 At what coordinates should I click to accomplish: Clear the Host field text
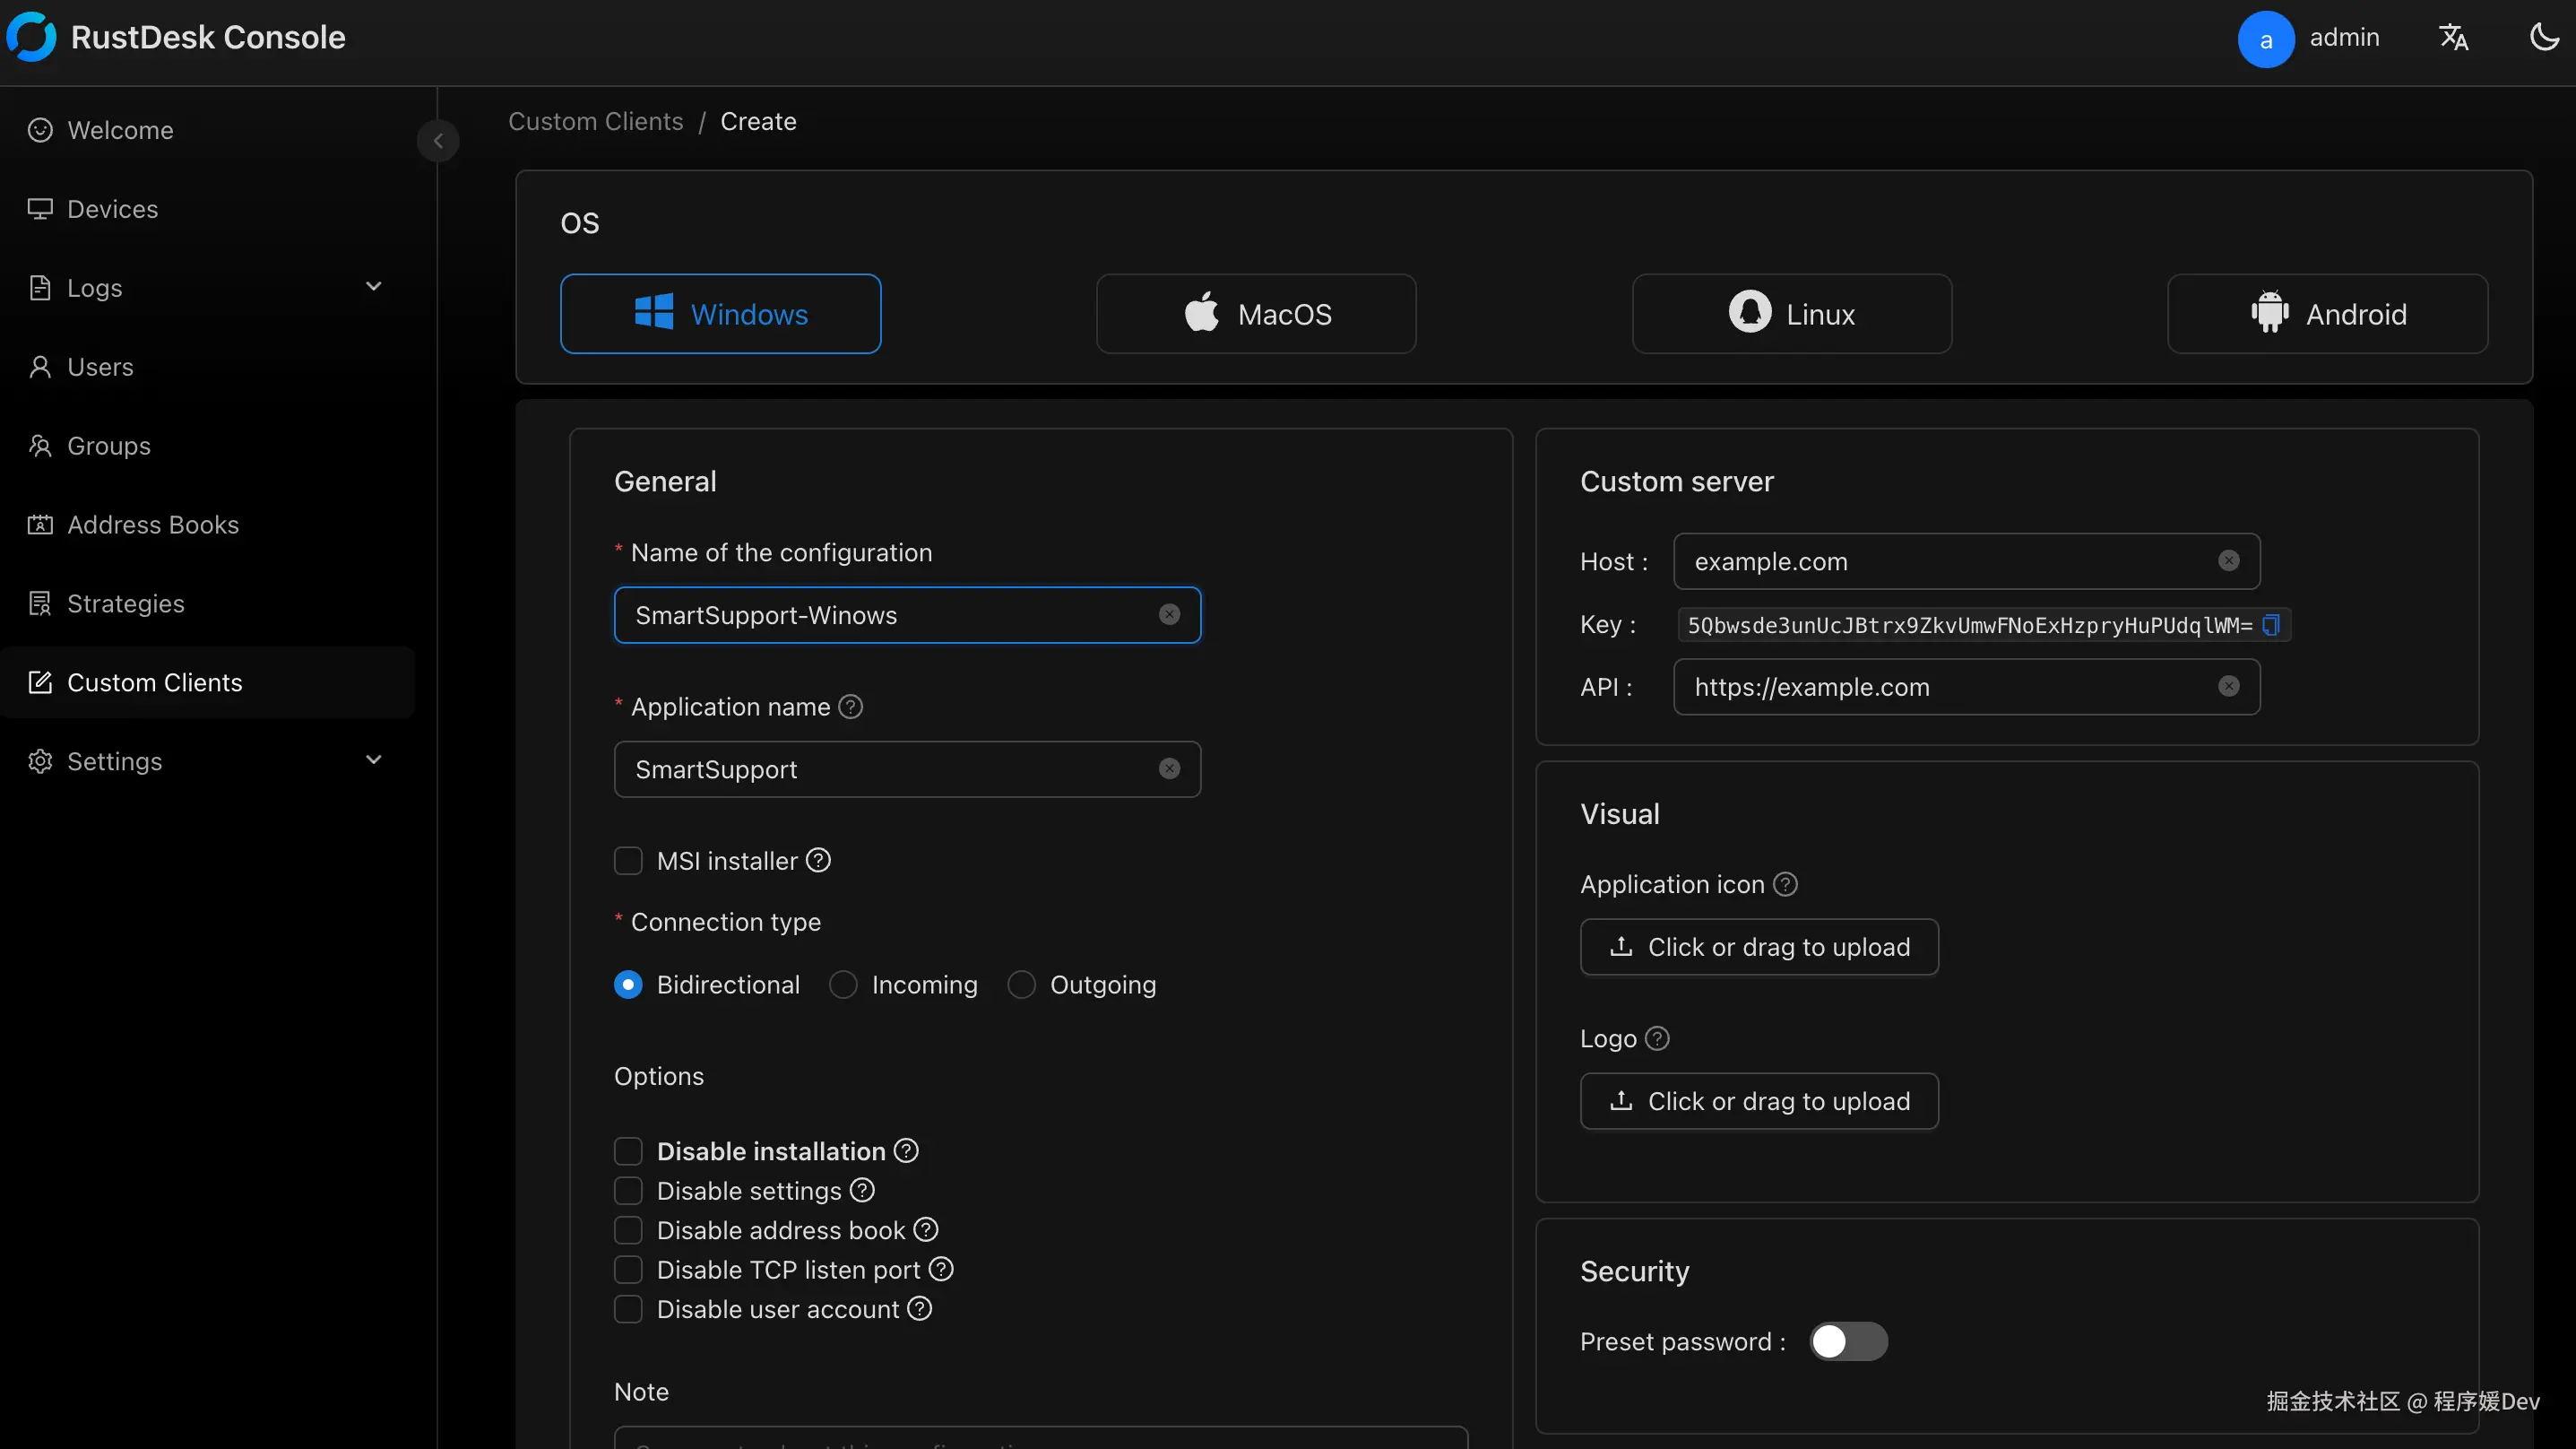coord(2228,561)
